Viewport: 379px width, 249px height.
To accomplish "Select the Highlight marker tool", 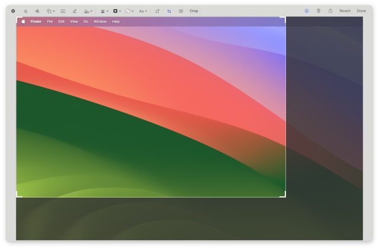I will (x=75, y=11).
